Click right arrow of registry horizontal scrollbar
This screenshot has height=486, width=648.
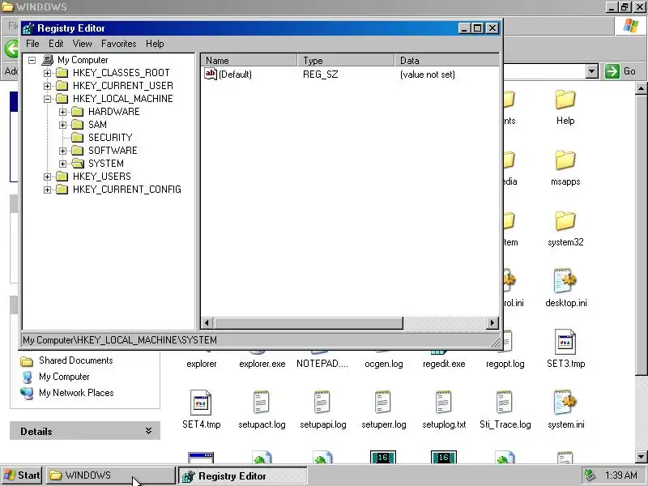[492, 322]
